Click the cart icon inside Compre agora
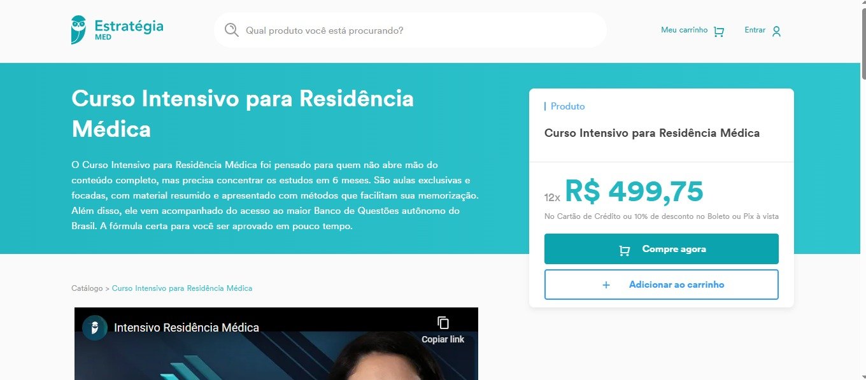866x380 pixels. 625,250
